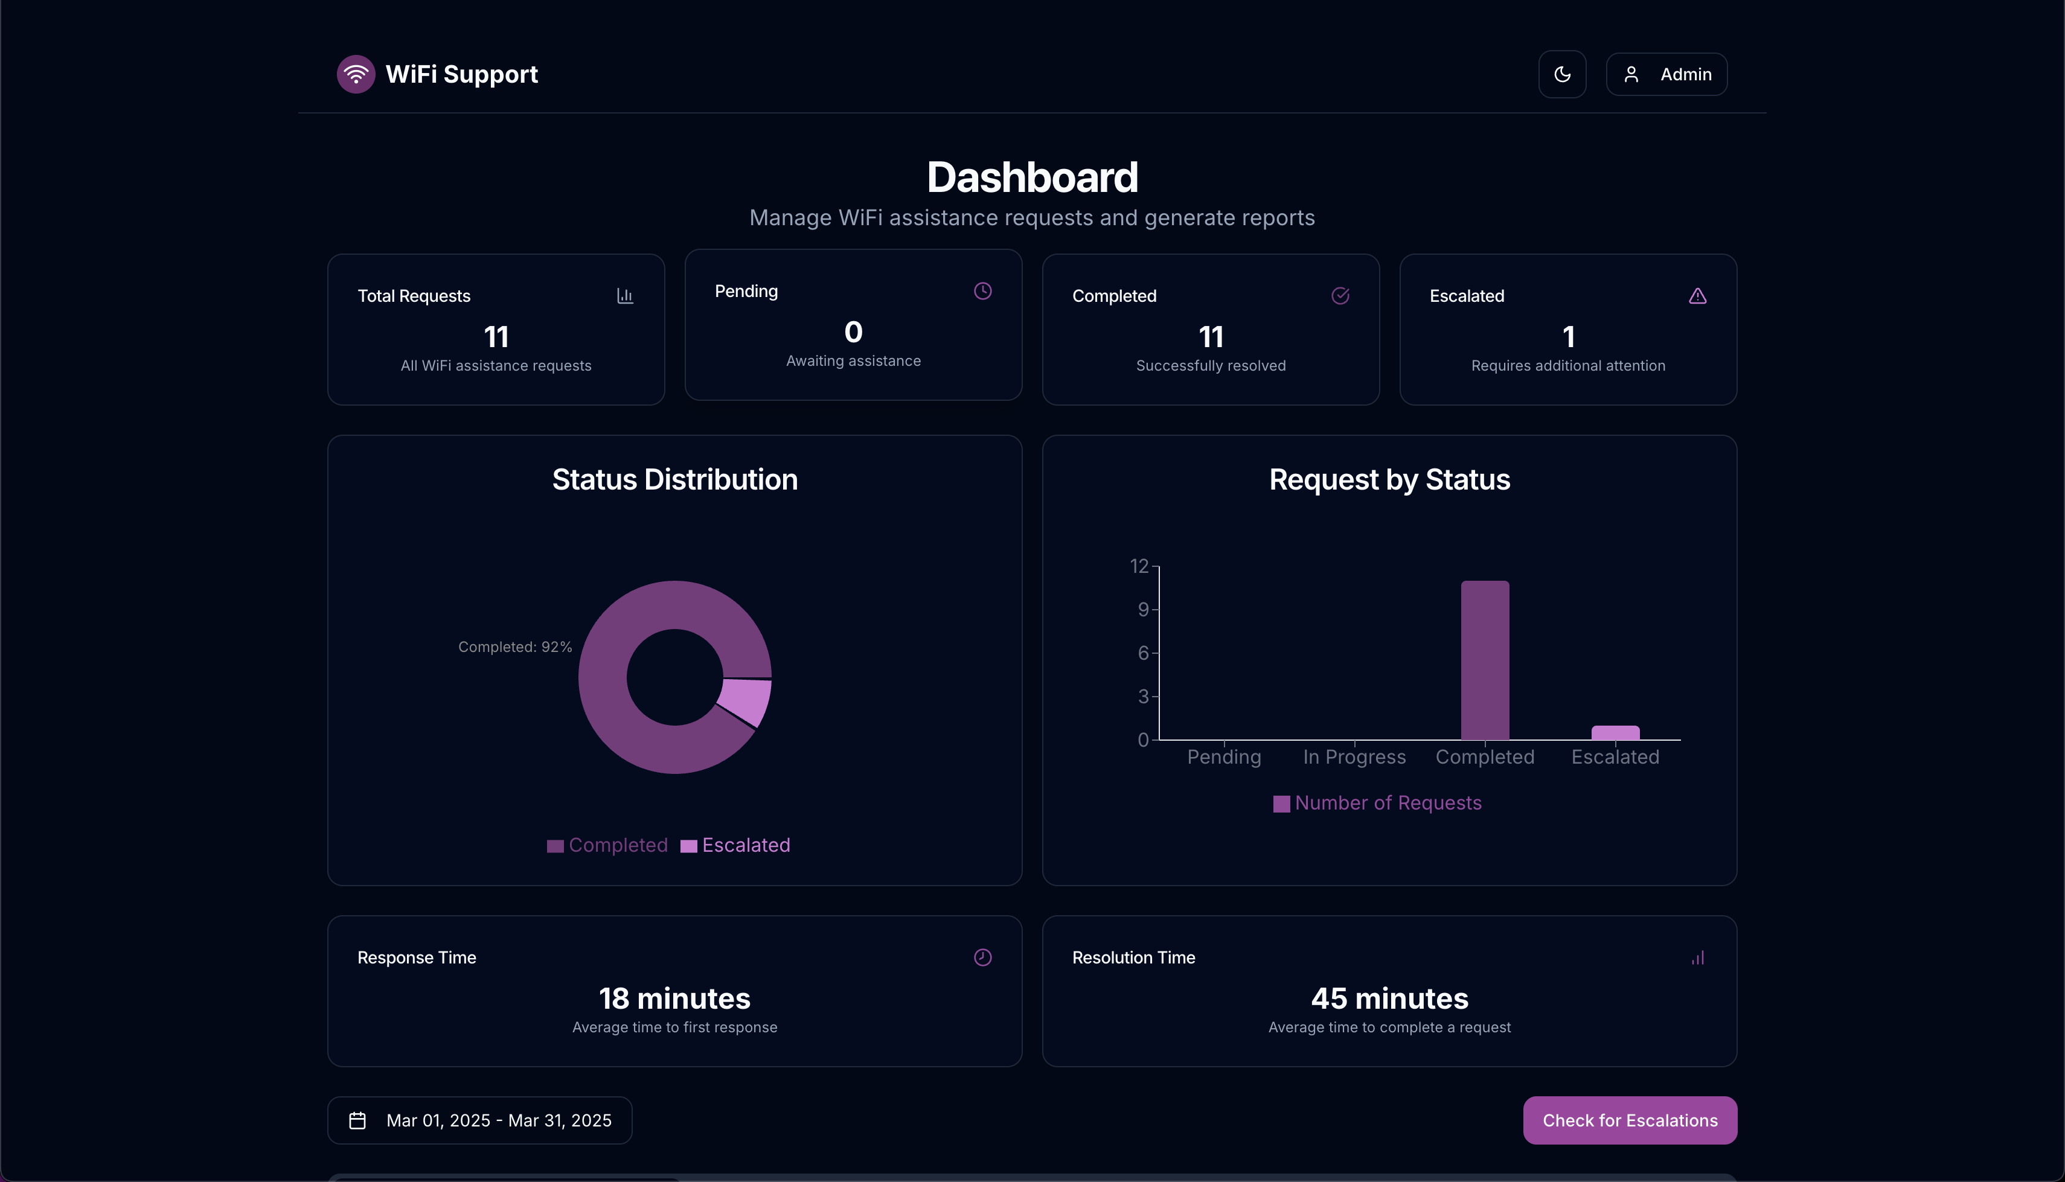Click the WiFi Support title link
The height and width of the screenshot is (1182, 2065).
(461, 75)
